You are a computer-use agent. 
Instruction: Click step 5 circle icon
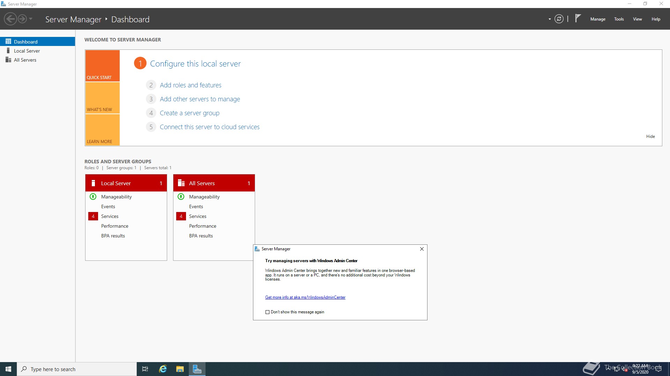(x=151, y=127)
